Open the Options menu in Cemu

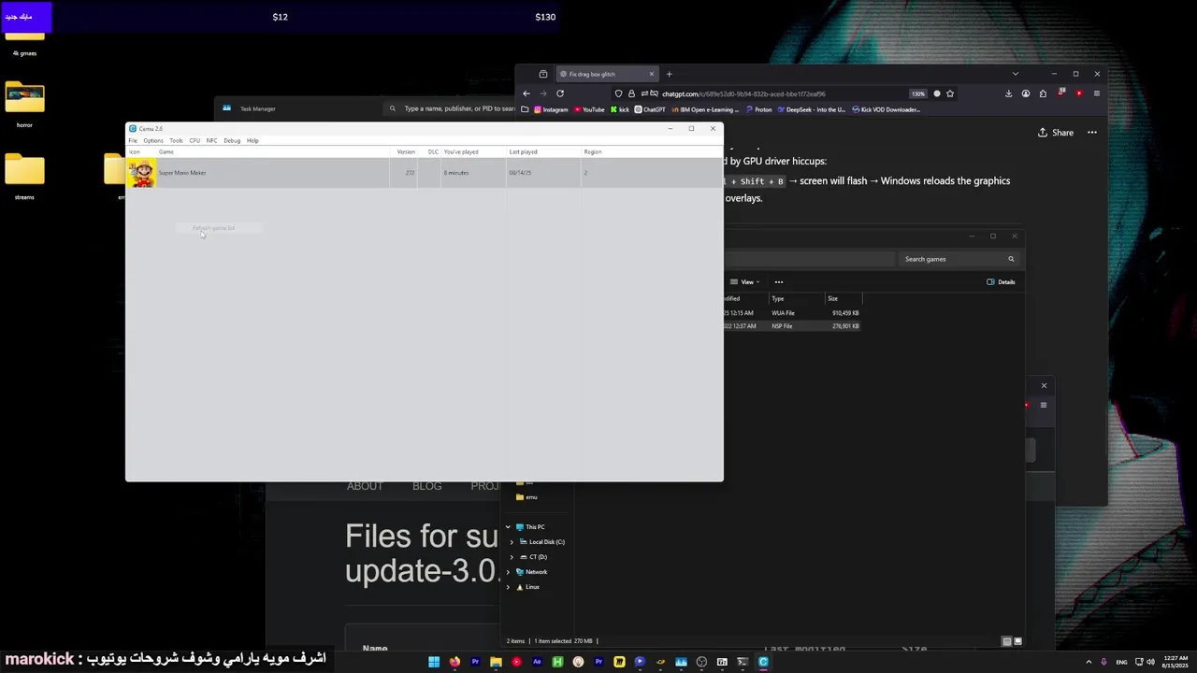(x=153, y=140)
